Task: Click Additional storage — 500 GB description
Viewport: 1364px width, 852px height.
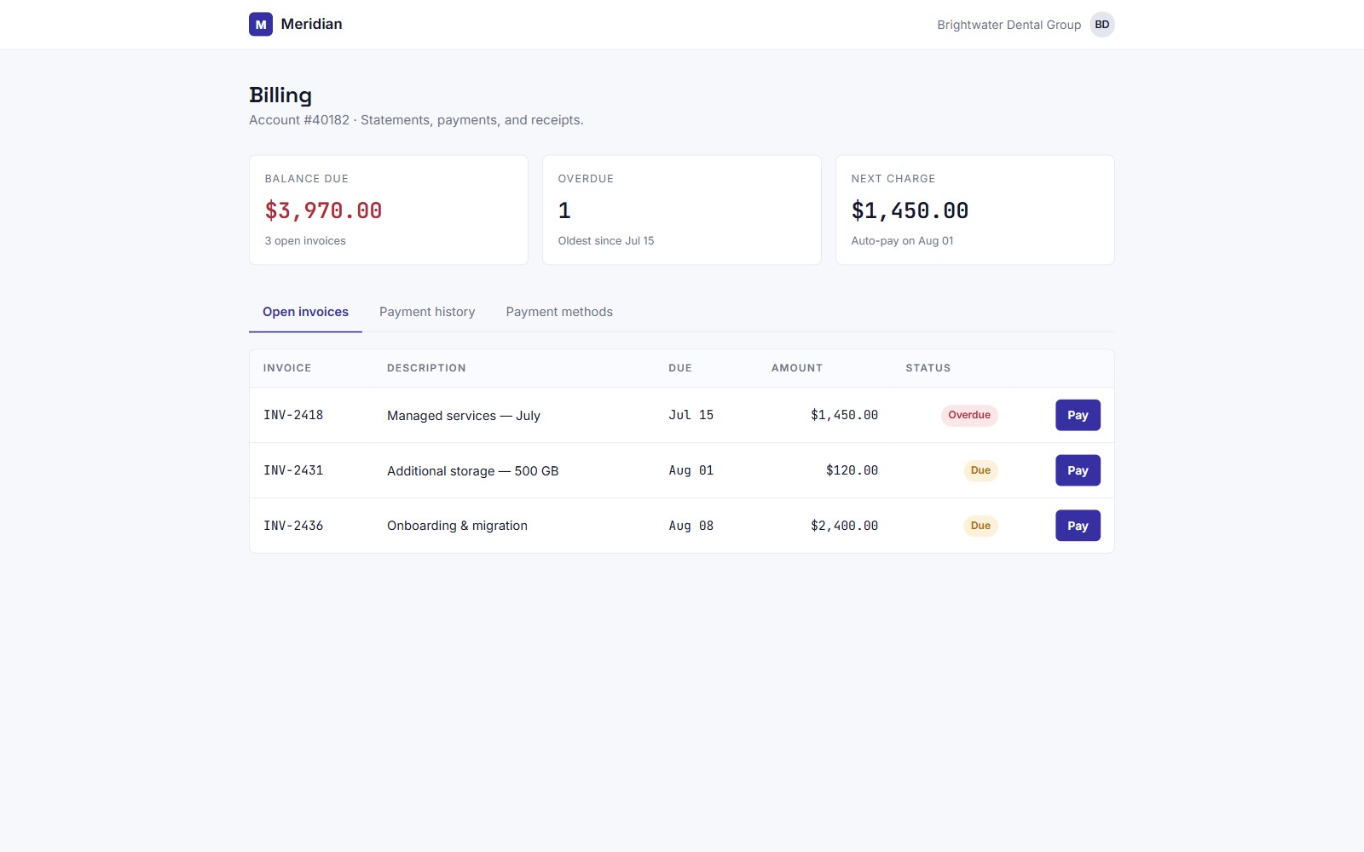Action: [x=473, y=471]
